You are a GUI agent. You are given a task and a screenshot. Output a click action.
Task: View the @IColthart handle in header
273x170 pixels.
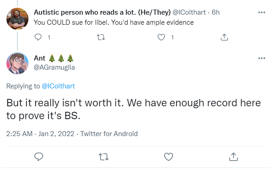189,12
